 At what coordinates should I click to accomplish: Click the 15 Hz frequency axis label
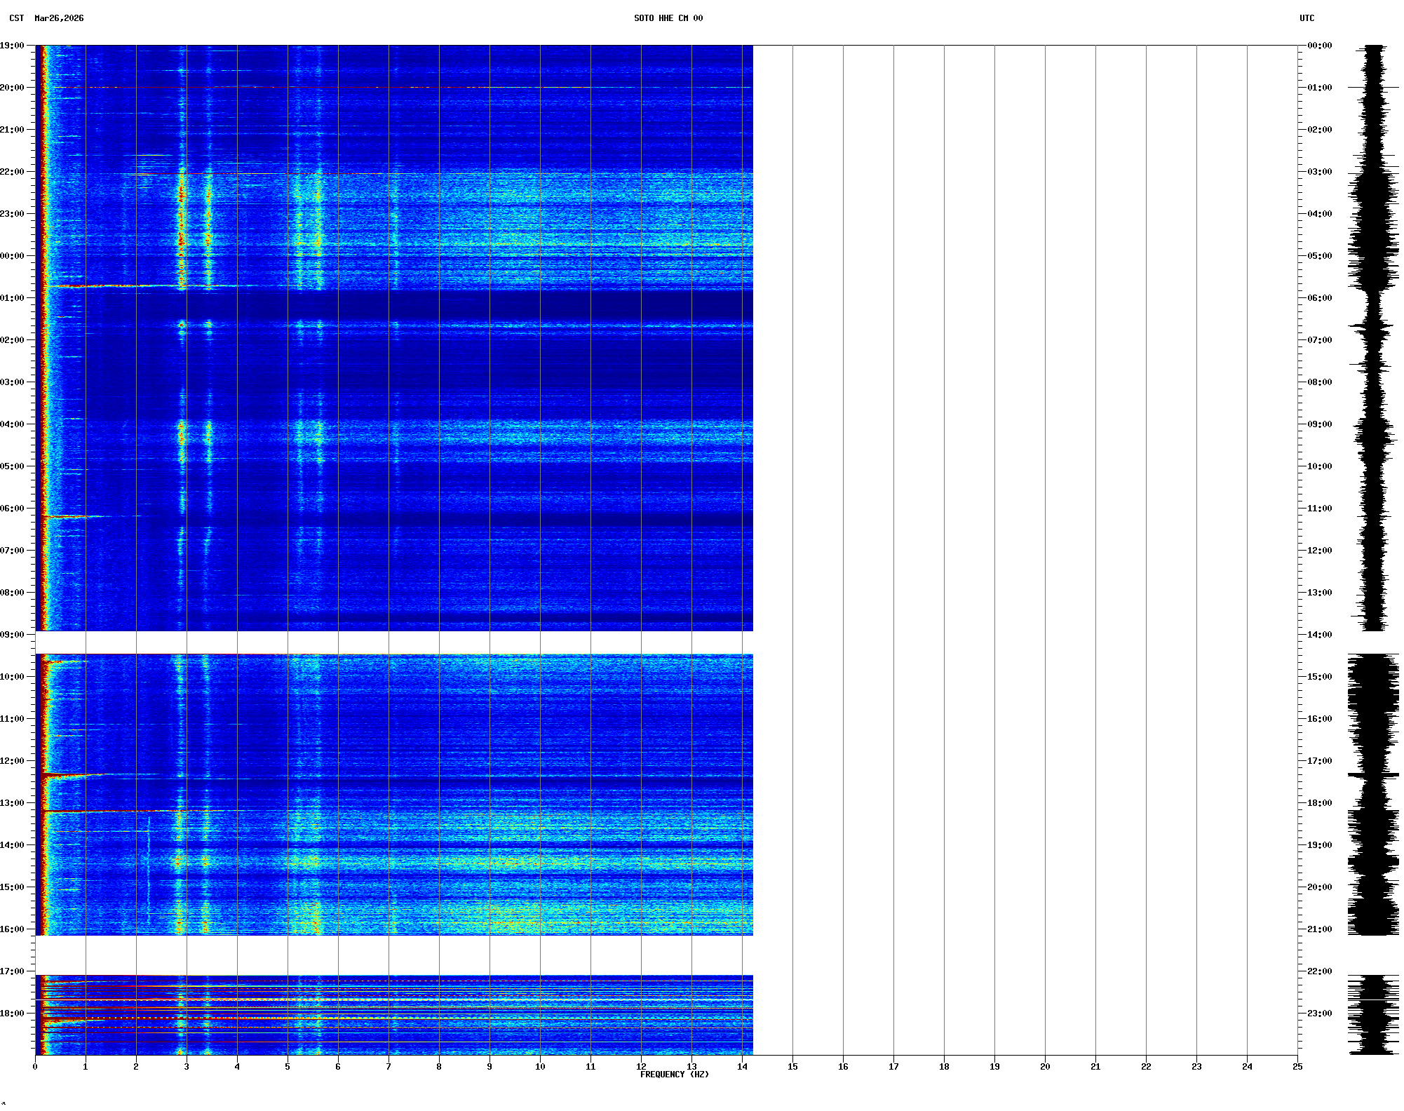792,1067
